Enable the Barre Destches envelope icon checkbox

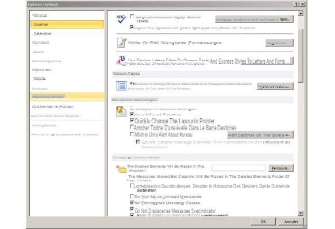click(132, 127)
